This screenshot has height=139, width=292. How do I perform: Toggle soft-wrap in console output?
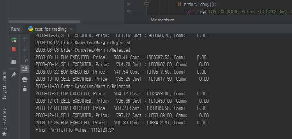tap(25, 59)
